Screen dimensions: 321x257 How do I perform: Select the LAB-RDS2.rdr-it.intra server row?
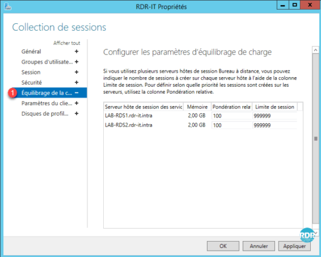pos(200,125)
